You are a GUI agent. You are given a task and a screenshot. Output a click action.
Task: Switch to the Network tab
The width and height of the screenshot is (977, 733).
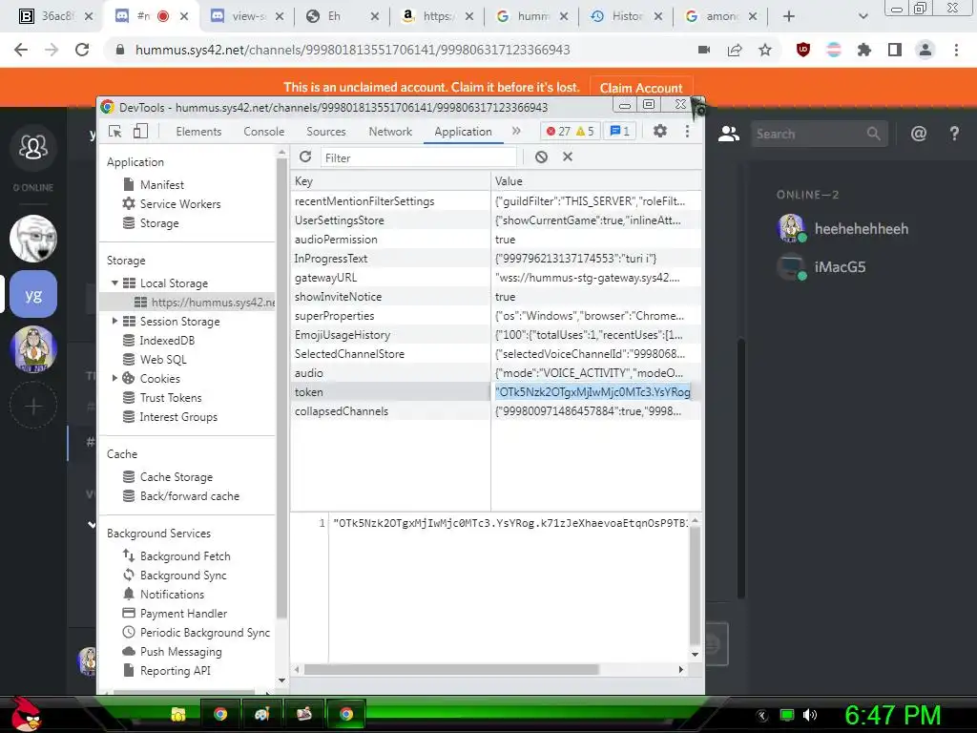point(390,132)
